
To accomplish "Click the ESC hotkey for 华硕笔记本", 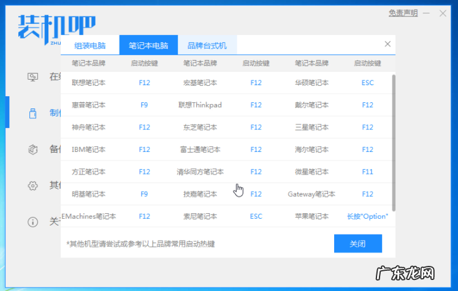I will click(367, 83).
